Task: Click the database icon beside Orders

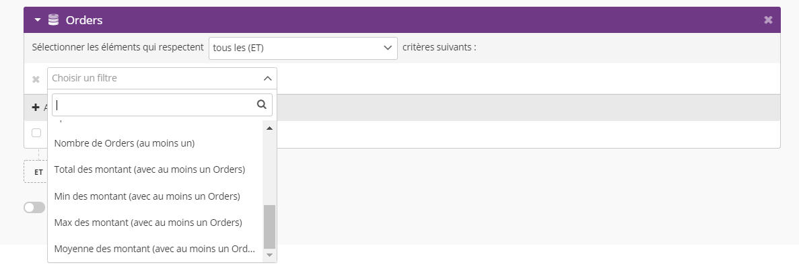Action: (54, 20)
